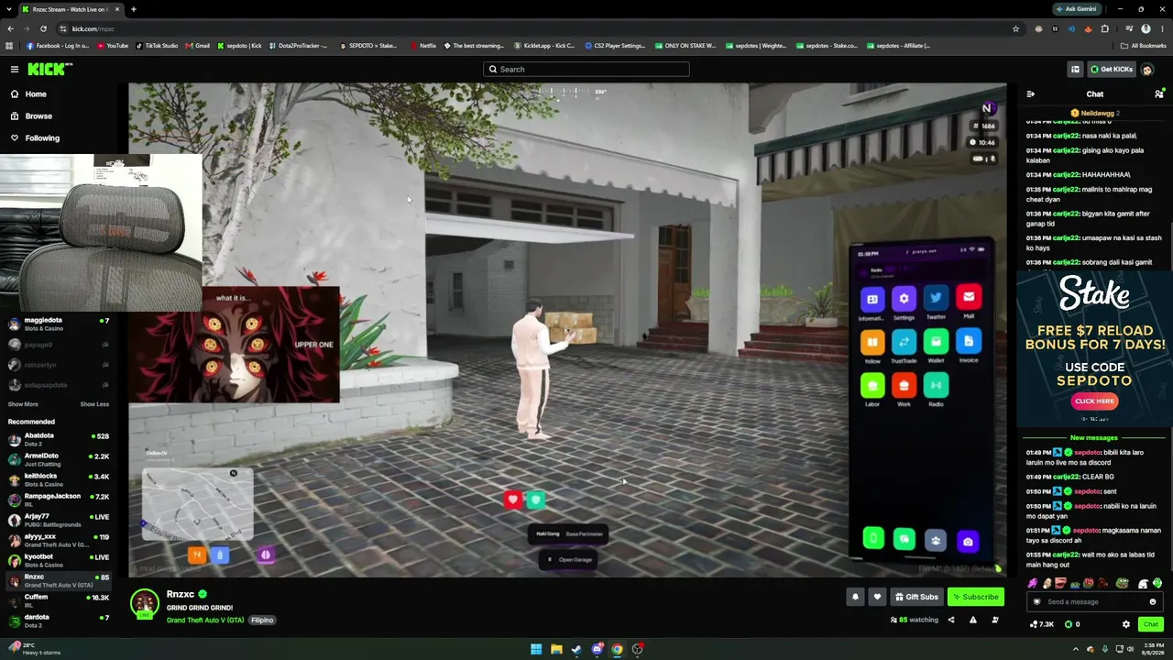Open keithlocks recommended channel
The image size is (1173, 660).
(59, 479)
